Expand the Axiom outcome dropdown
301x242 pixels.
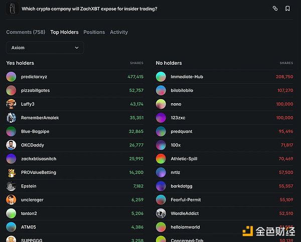(x=45, y=48)
